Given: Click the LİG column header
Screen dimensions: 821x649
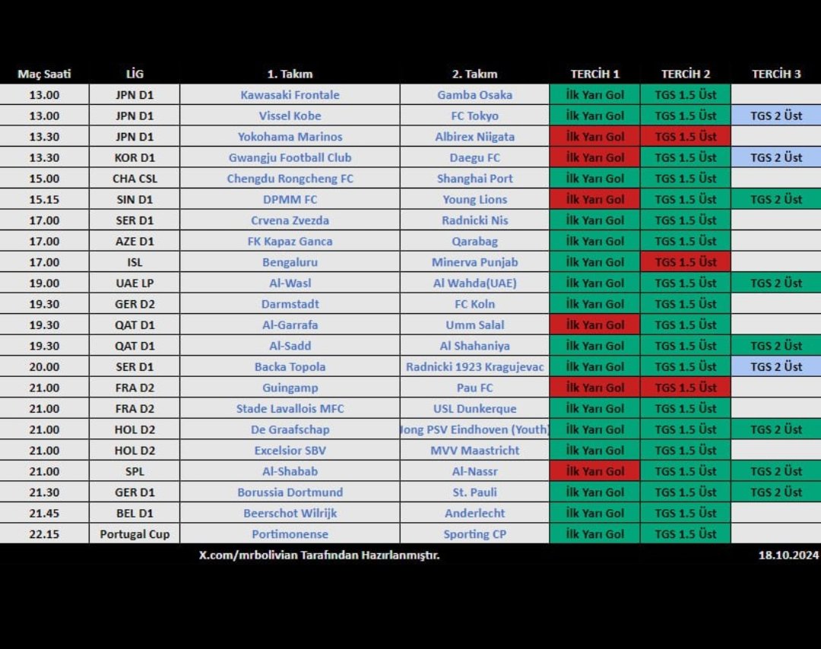Looking at the screenshot, I should click(x=135, y=74).
